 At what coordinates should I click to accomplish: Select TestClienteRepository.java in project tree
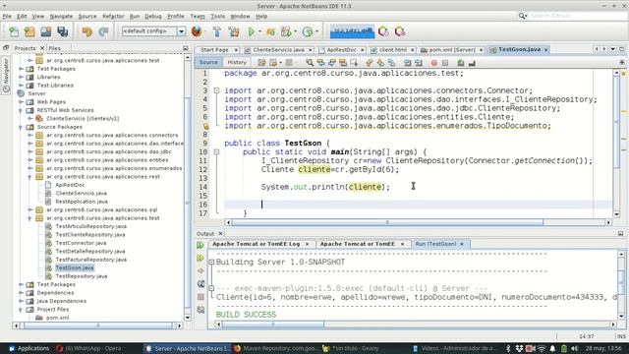[x=90, y=235]
